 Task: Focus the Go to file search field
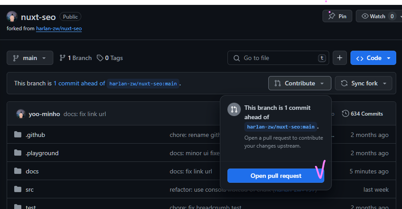[x=278, y=58]
